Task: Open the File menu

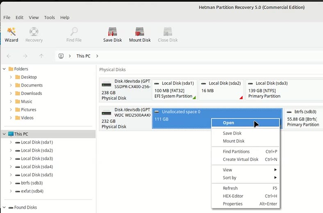Action: [x=7, y=18]
